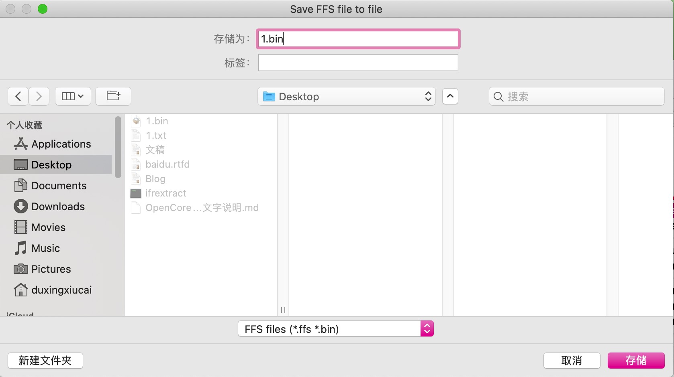
Task: Click the Desktop folder icon in location popup
Action: [x=269, y=96]
